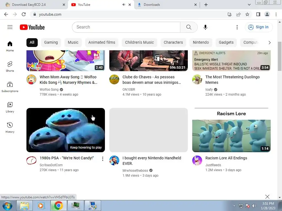Play the blue monsters PSA thumbnail
The image size is (282, 211).
click(66, 130)
